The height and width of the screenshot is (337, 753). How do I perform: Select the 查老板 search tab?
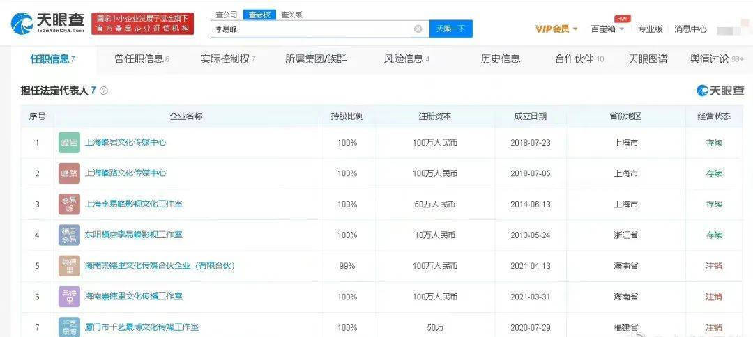260,15
